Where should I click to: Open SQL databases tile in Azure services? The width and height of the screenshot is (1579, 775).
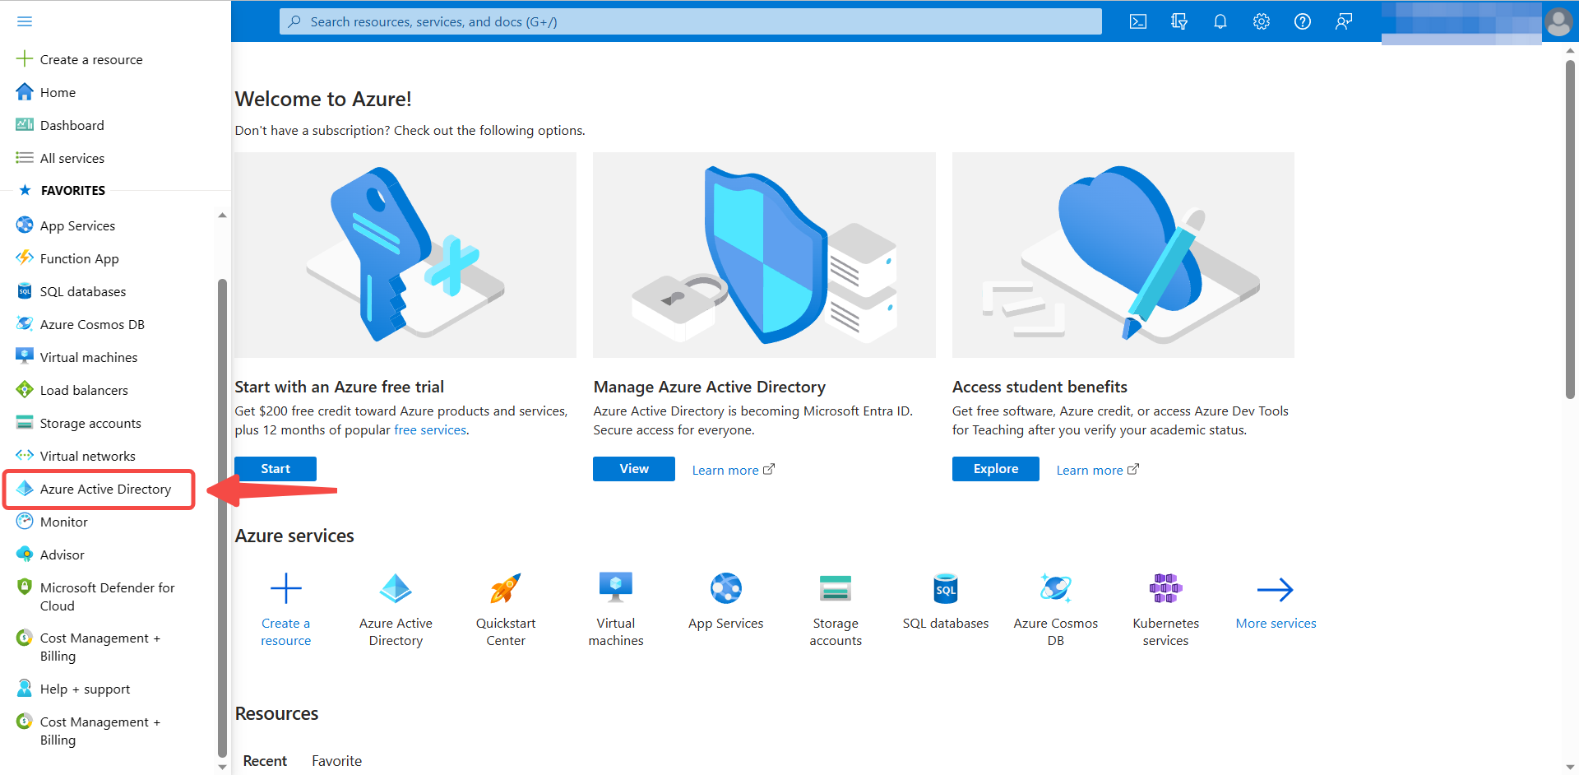coord(946,601)
